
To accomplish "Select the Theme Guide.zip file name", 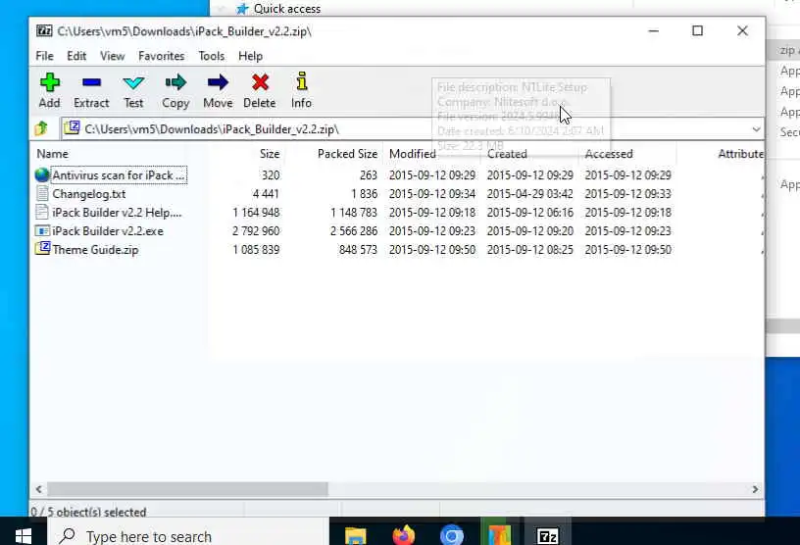I will pos(95,250).
